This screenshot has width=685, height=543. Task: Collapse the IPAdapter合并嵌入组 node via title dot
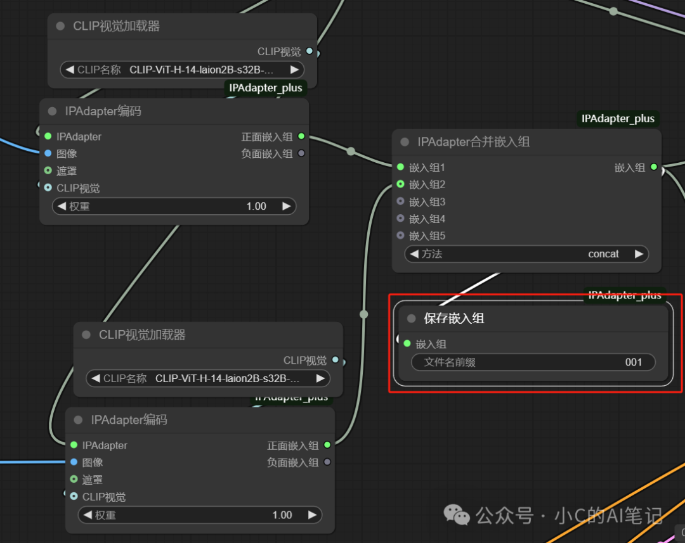pyautogui.click(x=405, y=142)
